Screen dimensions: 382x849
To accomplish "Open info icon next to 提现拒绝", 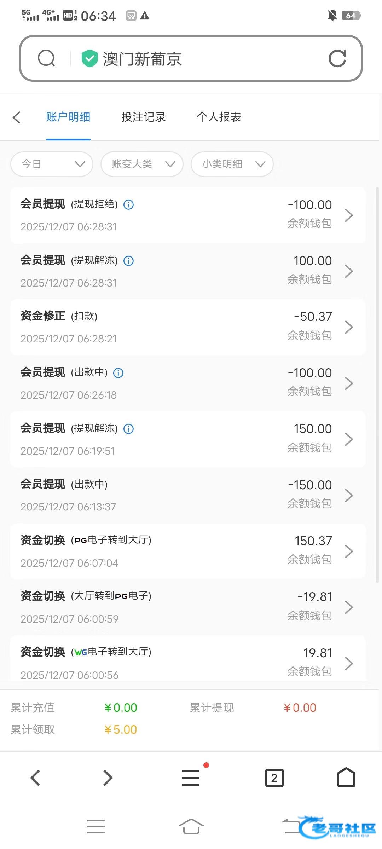I will [128, 204].
